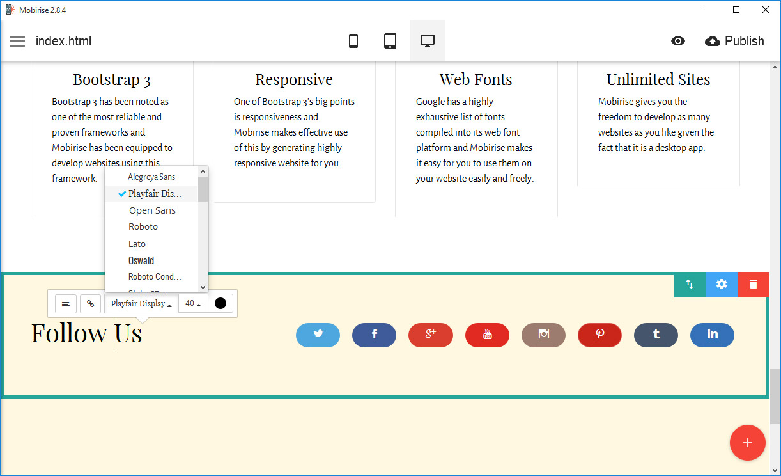The image size is (781, 476).
Task: Click the font list scrollbar thumb
Action: (203, 189)
